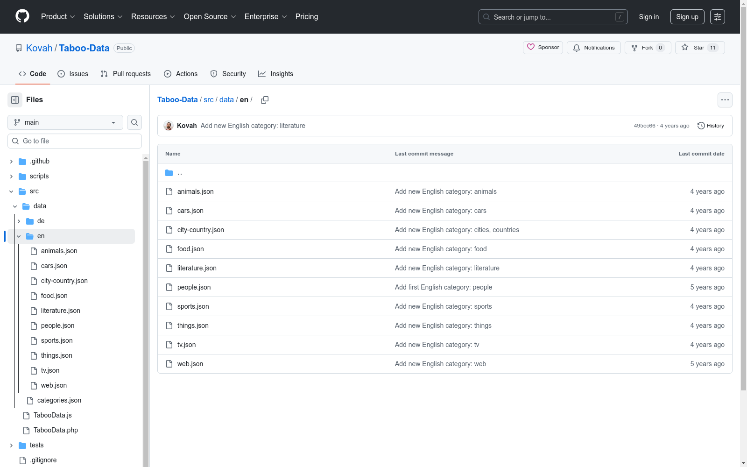
Task: Click the file tree vertical scrollbar
Action: (x=146, y=311)
